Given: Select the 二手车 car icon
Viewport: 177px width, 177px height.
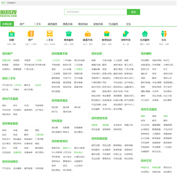Looking at the screenshot, I should [50, 33].
